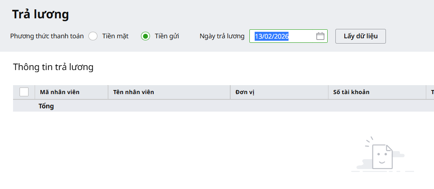Click the Tiền gửi option label text
This screenshot has width=434, height=189.
pyautogui.click(x=167, y=36)
